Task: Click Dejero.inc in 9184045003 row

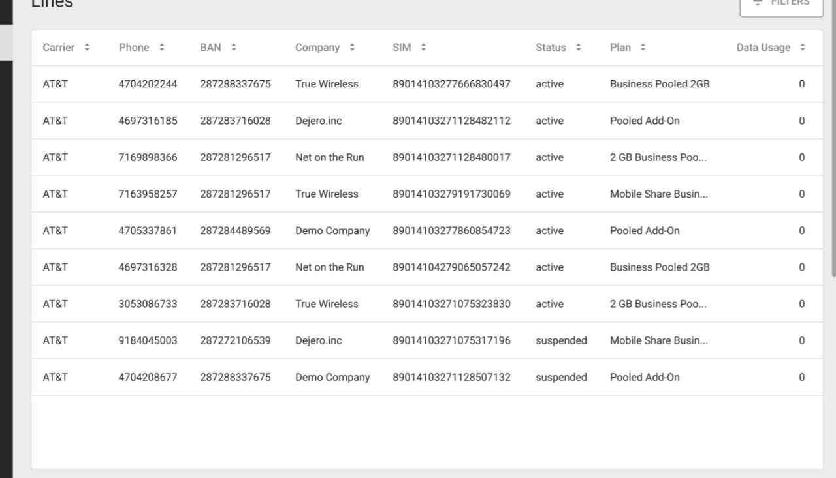Action: coord(318,341)
